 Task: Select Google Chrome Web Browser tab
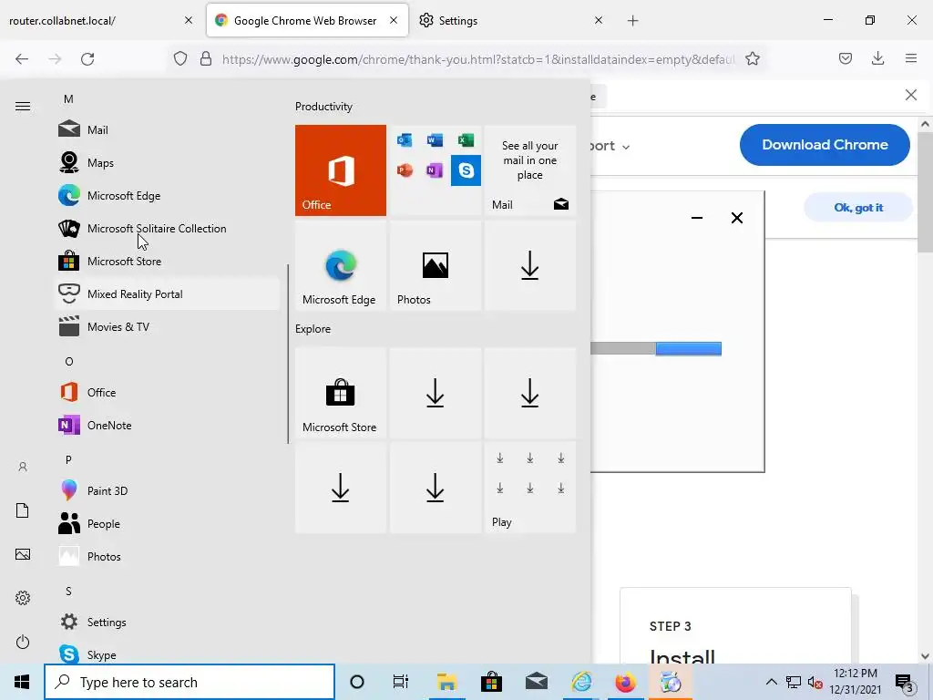pos(305,21)
